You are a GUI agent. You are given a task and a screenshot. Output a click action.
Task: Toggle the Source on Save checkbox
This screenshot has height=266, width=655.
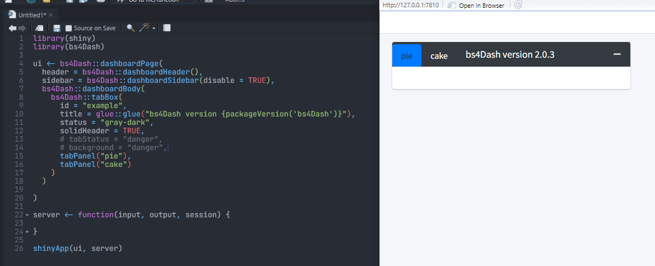[68, 29]
